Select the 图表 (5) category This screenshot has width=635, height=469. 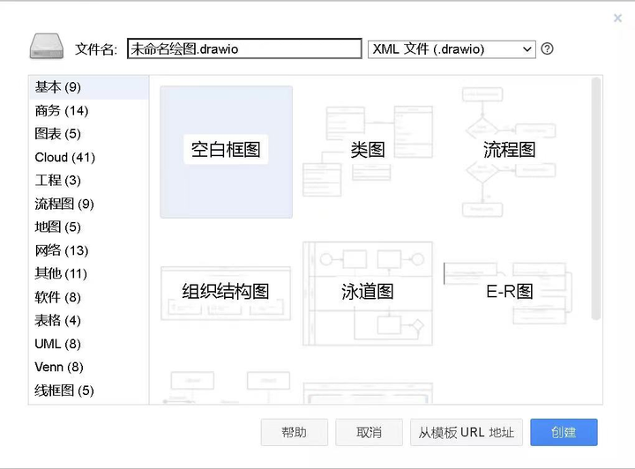click(89, 134)
